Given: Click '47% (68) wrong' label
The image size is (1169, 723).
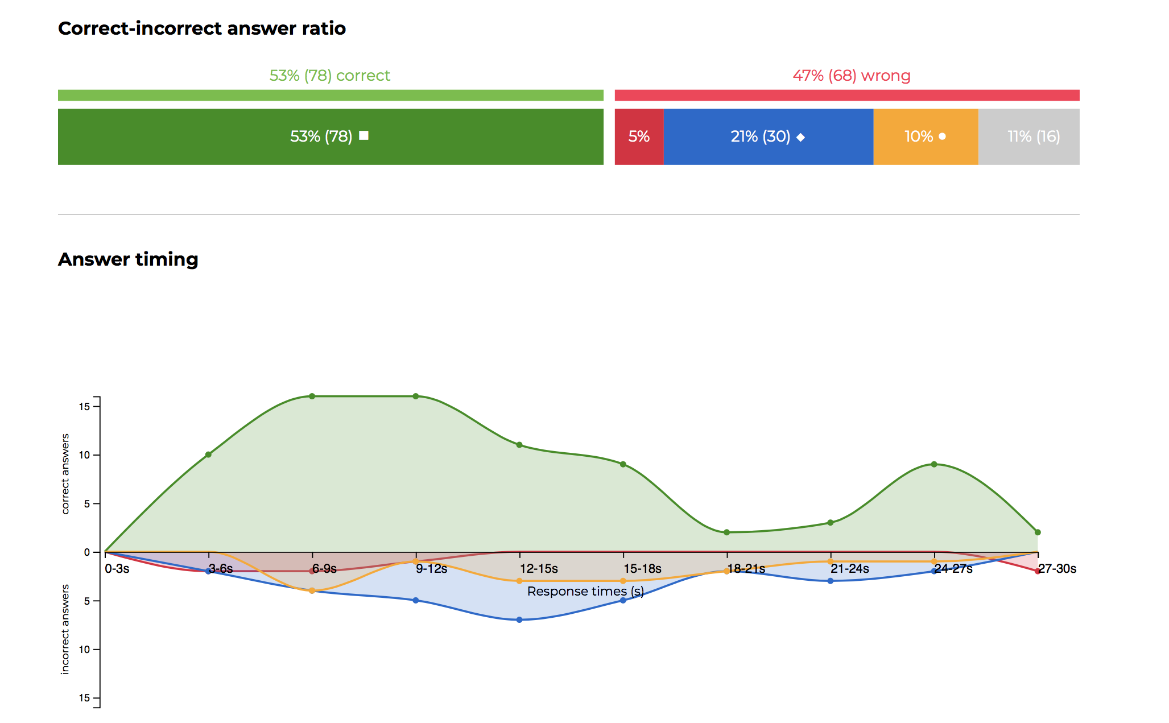Looking at the screenshot, I should click(852, 75).
